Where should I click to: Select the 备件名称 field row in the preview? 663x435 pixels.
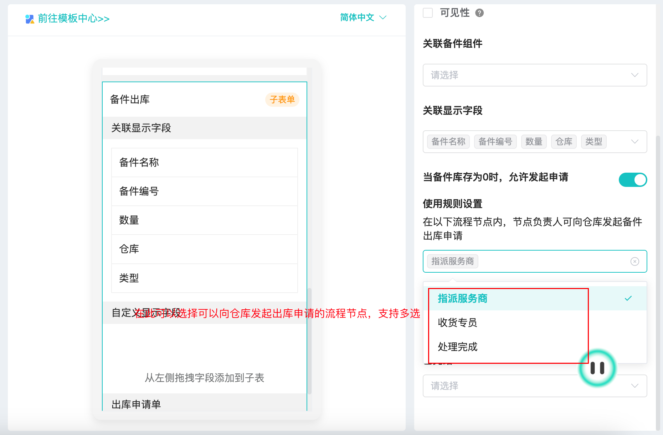(204, 162)
